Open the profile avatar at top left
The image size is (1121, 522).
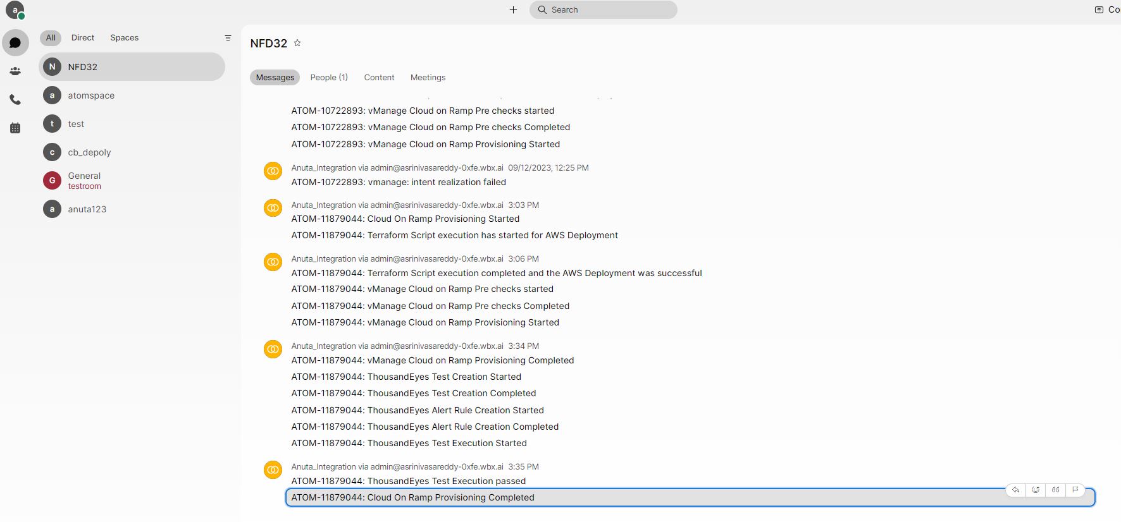click(15, 10)
